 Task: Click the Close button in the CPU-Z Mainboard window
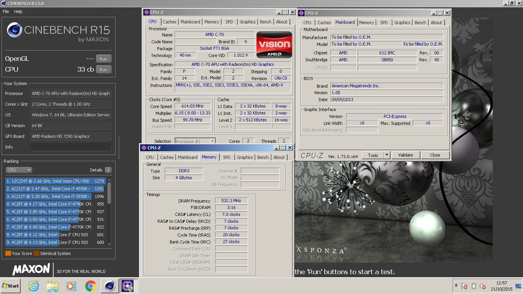click(x=435, y=155)
